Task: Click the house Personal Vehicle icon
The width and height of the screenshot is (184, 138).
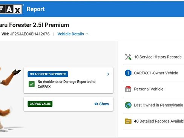Action: coord(128,89)
